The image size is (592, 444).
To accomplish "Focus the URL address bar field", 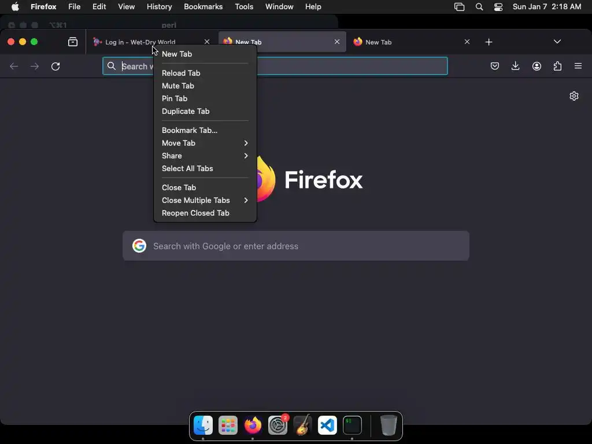I will point(275,66).
